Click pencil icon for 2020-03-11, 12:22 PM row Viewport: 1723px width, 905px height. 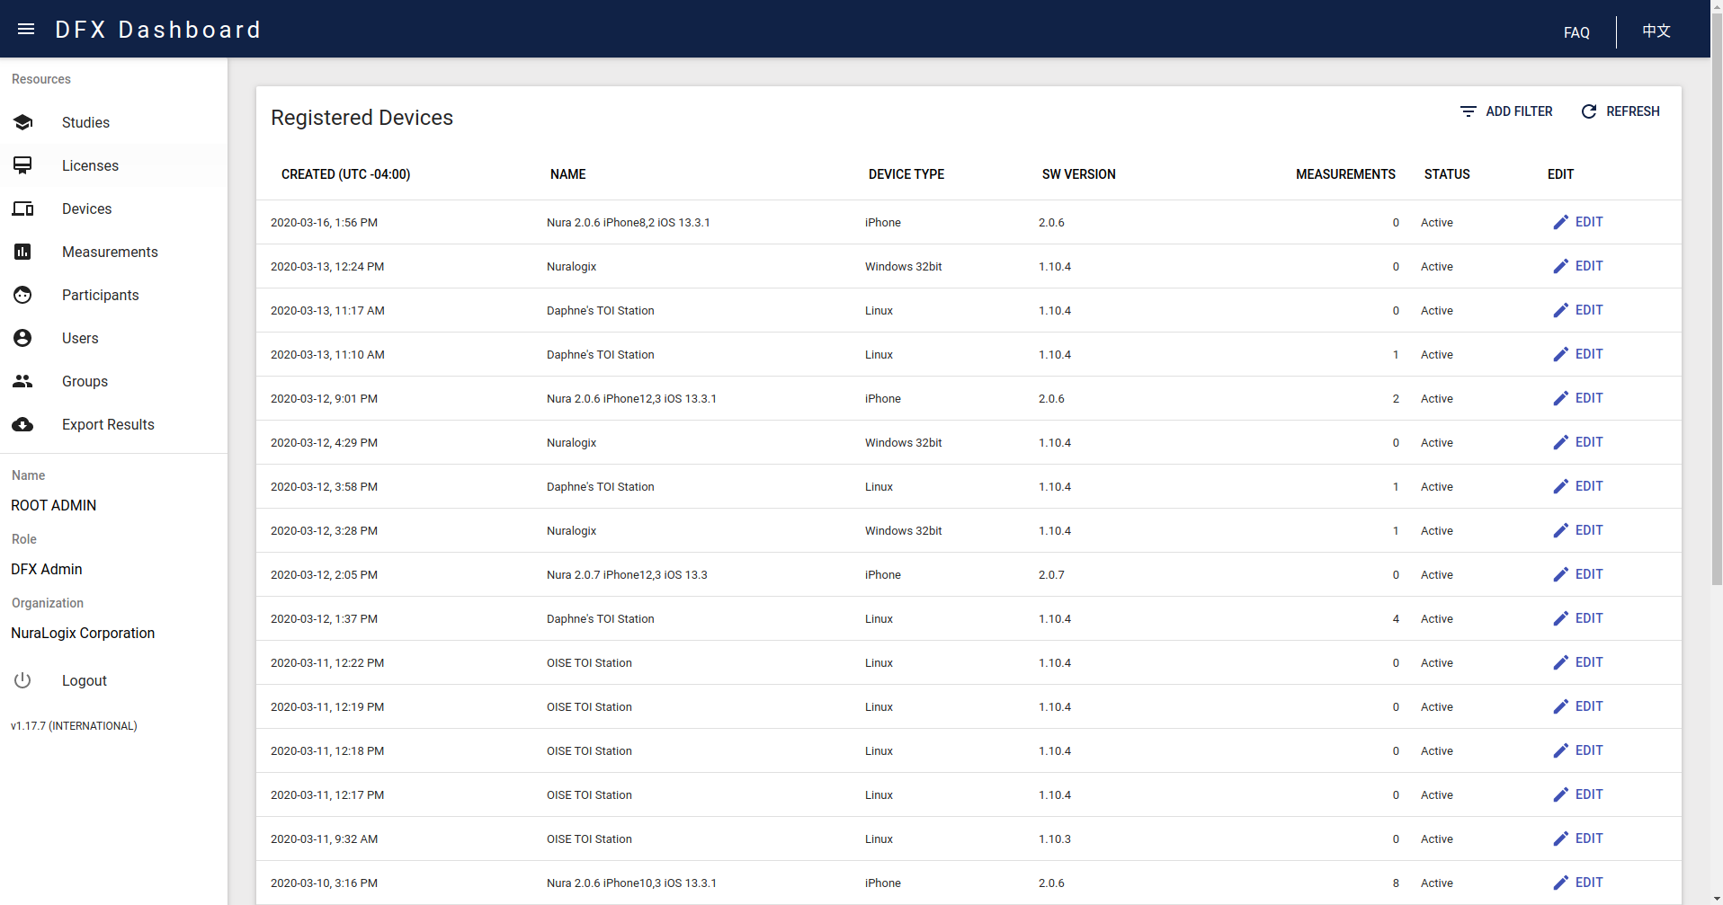(1561, 662)
